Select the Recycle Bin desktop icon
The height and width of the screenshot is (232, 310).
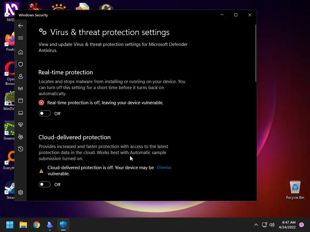[295, 190]
